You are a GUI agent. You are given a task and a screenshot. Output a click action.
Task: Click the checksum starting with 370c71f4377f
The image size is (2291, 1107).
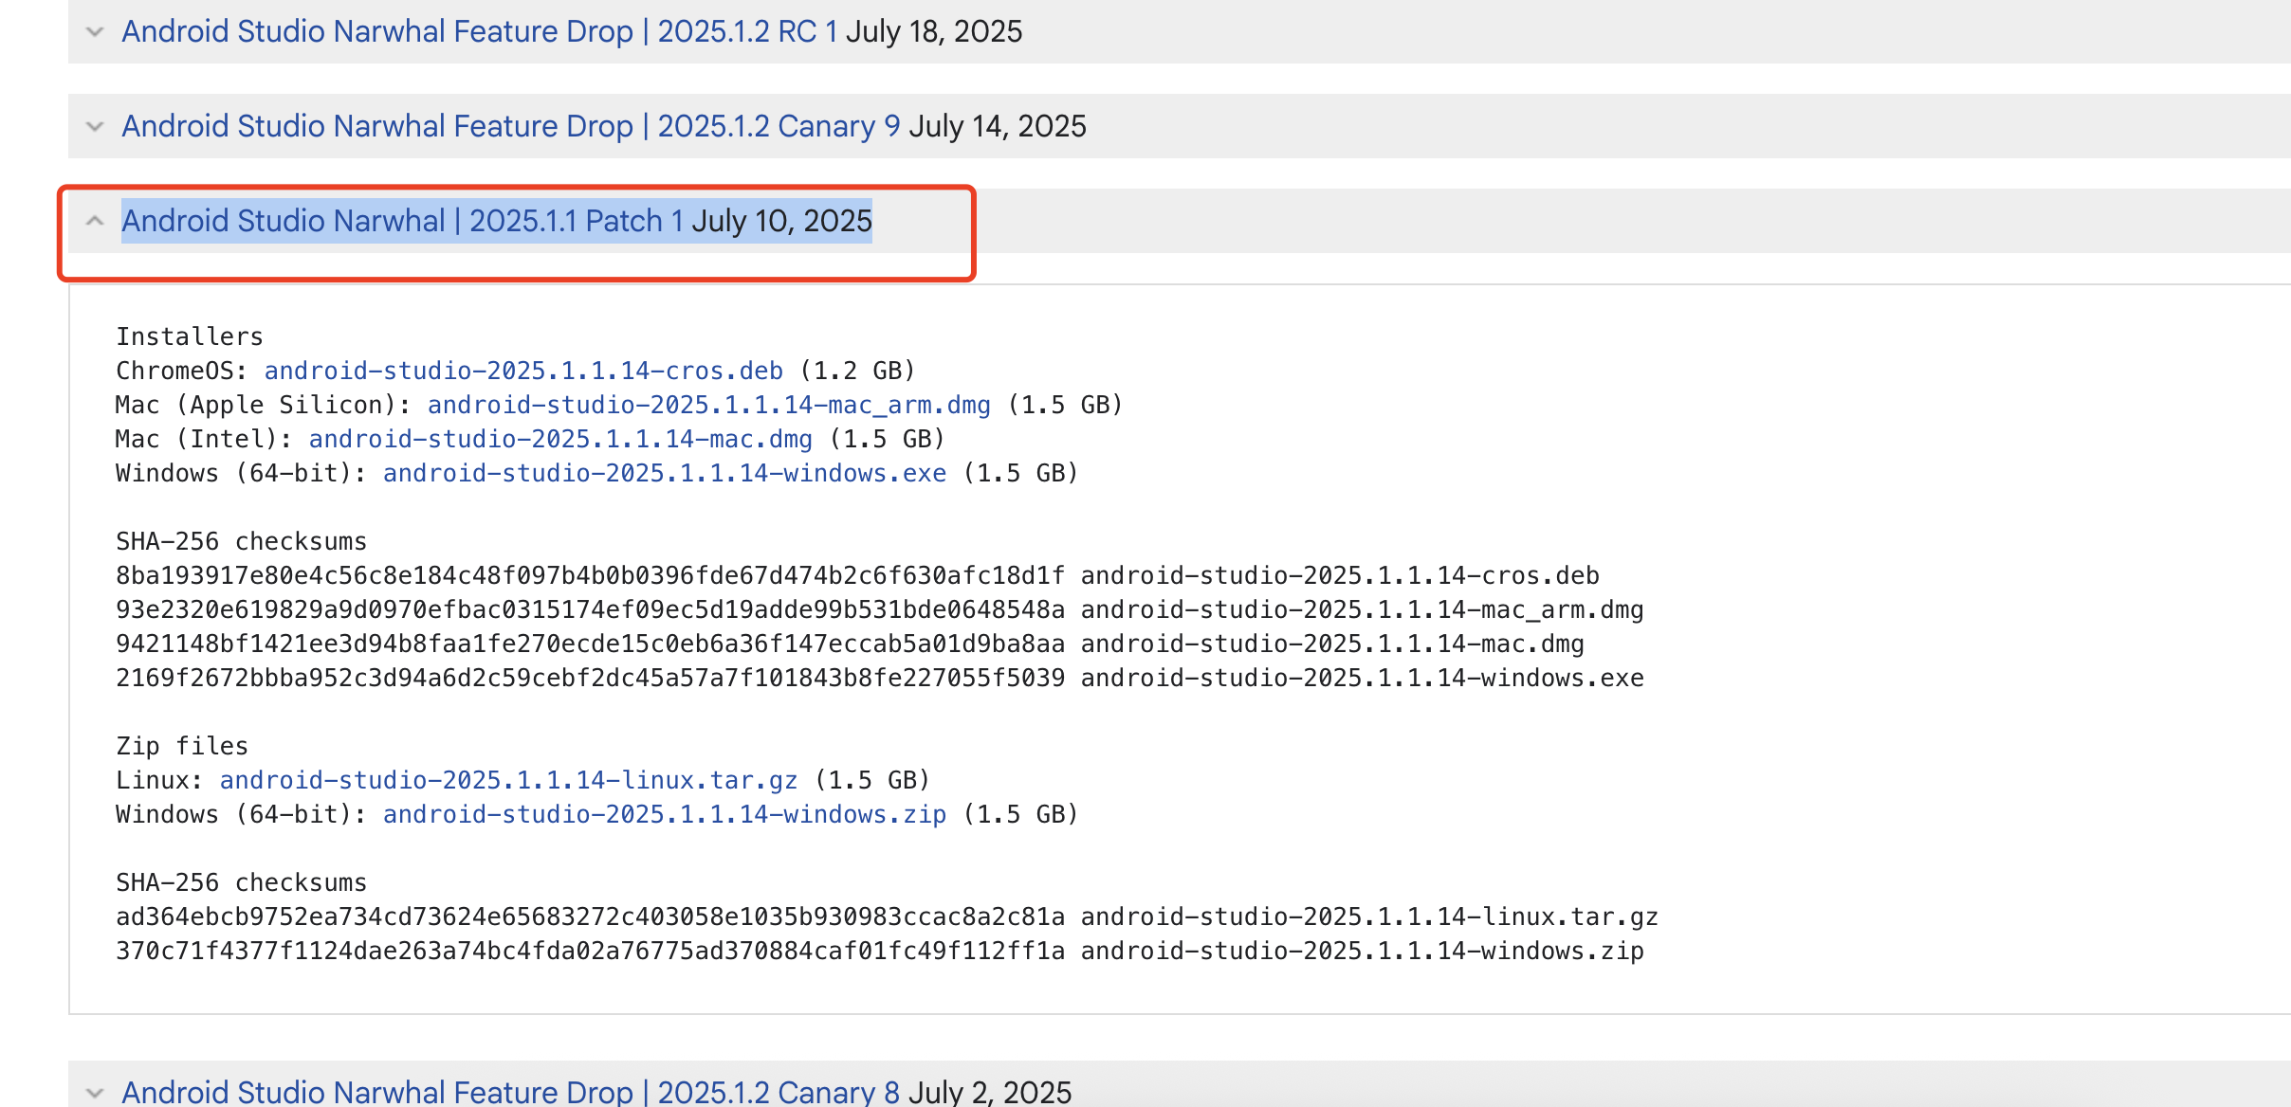coord(591,951)
